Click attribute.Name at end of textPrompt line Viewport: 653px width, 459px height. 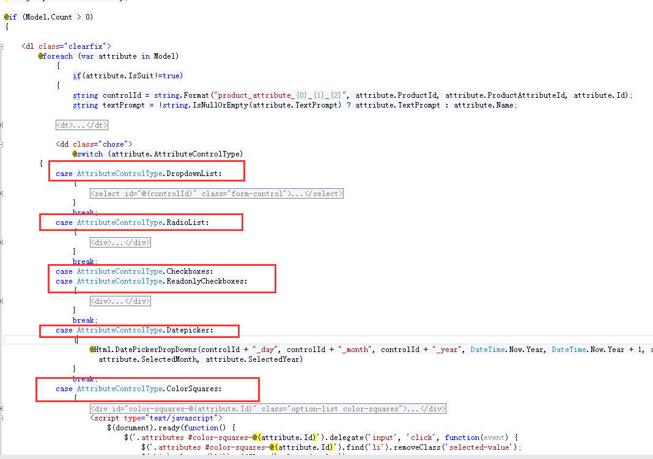(484, 105)
